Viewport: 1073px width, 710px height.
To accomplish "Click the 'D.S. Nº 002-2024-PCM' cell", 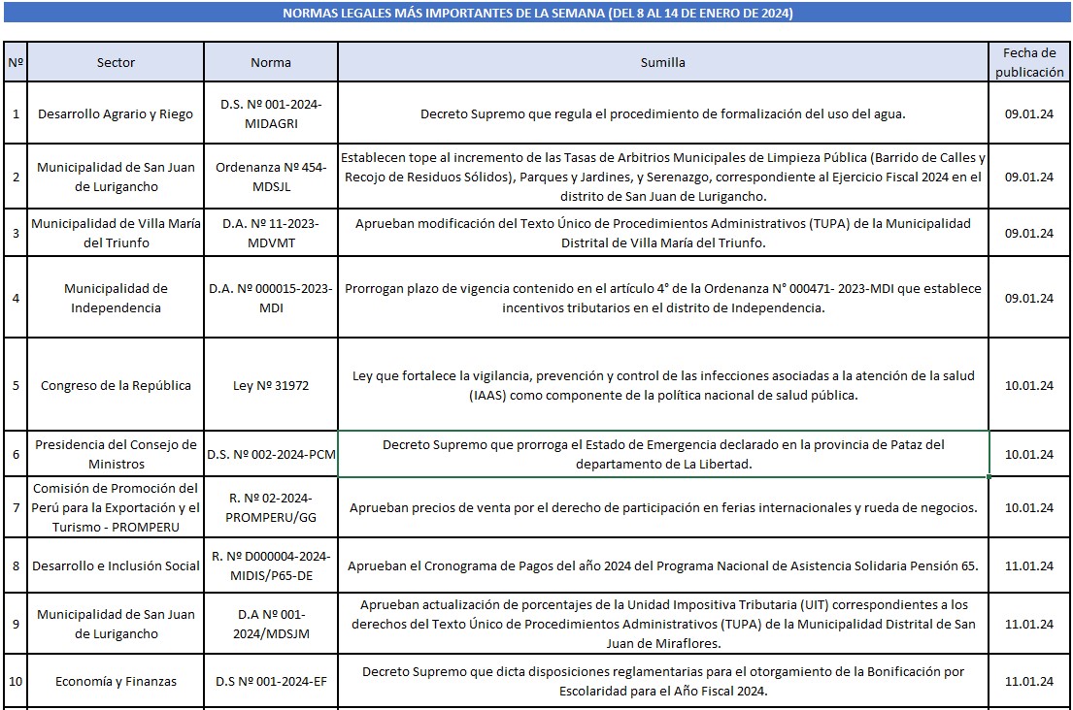I will pos(270,454).
